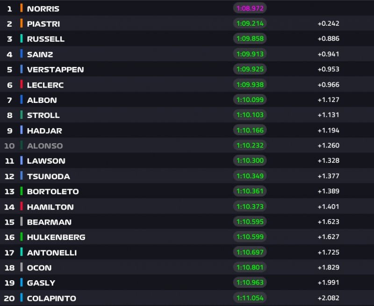Click the red team bar beside LECLERC
The image size is (374, 306).
pos(22,85)
